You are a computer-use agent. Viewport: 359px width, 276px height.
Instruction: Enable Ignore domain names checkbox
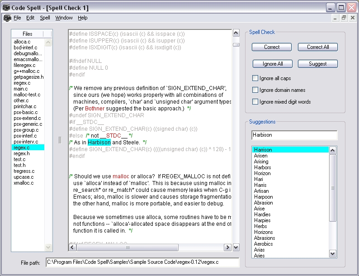coord(255,90)
